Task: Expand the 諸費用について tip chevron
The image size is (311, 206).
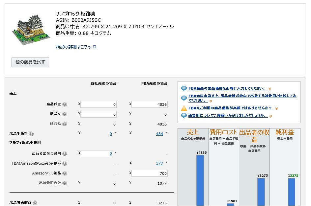Action: (x=270, y=116)
